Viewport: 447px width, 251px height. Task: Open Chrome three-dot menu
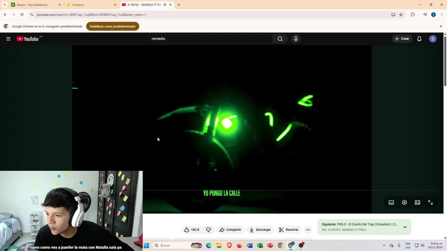[x=442, y=15]
